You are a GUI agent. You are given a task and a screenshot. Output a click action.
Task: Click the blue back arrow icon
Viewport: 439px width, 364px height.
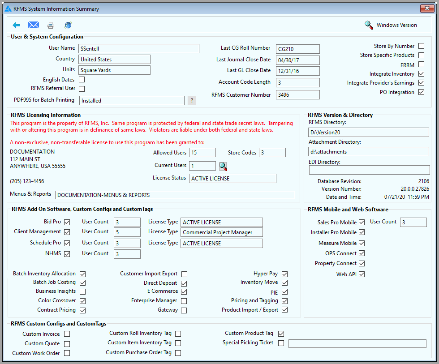17,25
